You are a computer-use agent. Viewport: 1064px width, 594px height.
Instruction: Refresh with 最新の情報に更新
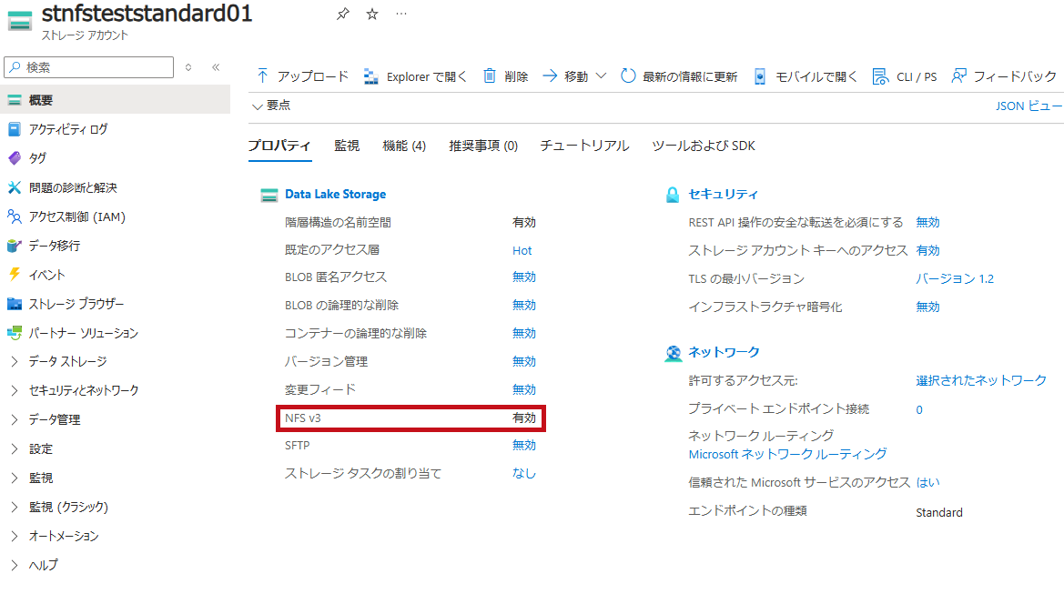coord(679,76)
